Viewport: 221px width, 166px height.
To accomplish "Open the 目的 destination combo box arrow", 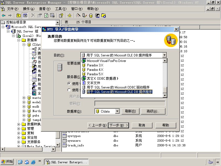I will [x=164, y=55].
